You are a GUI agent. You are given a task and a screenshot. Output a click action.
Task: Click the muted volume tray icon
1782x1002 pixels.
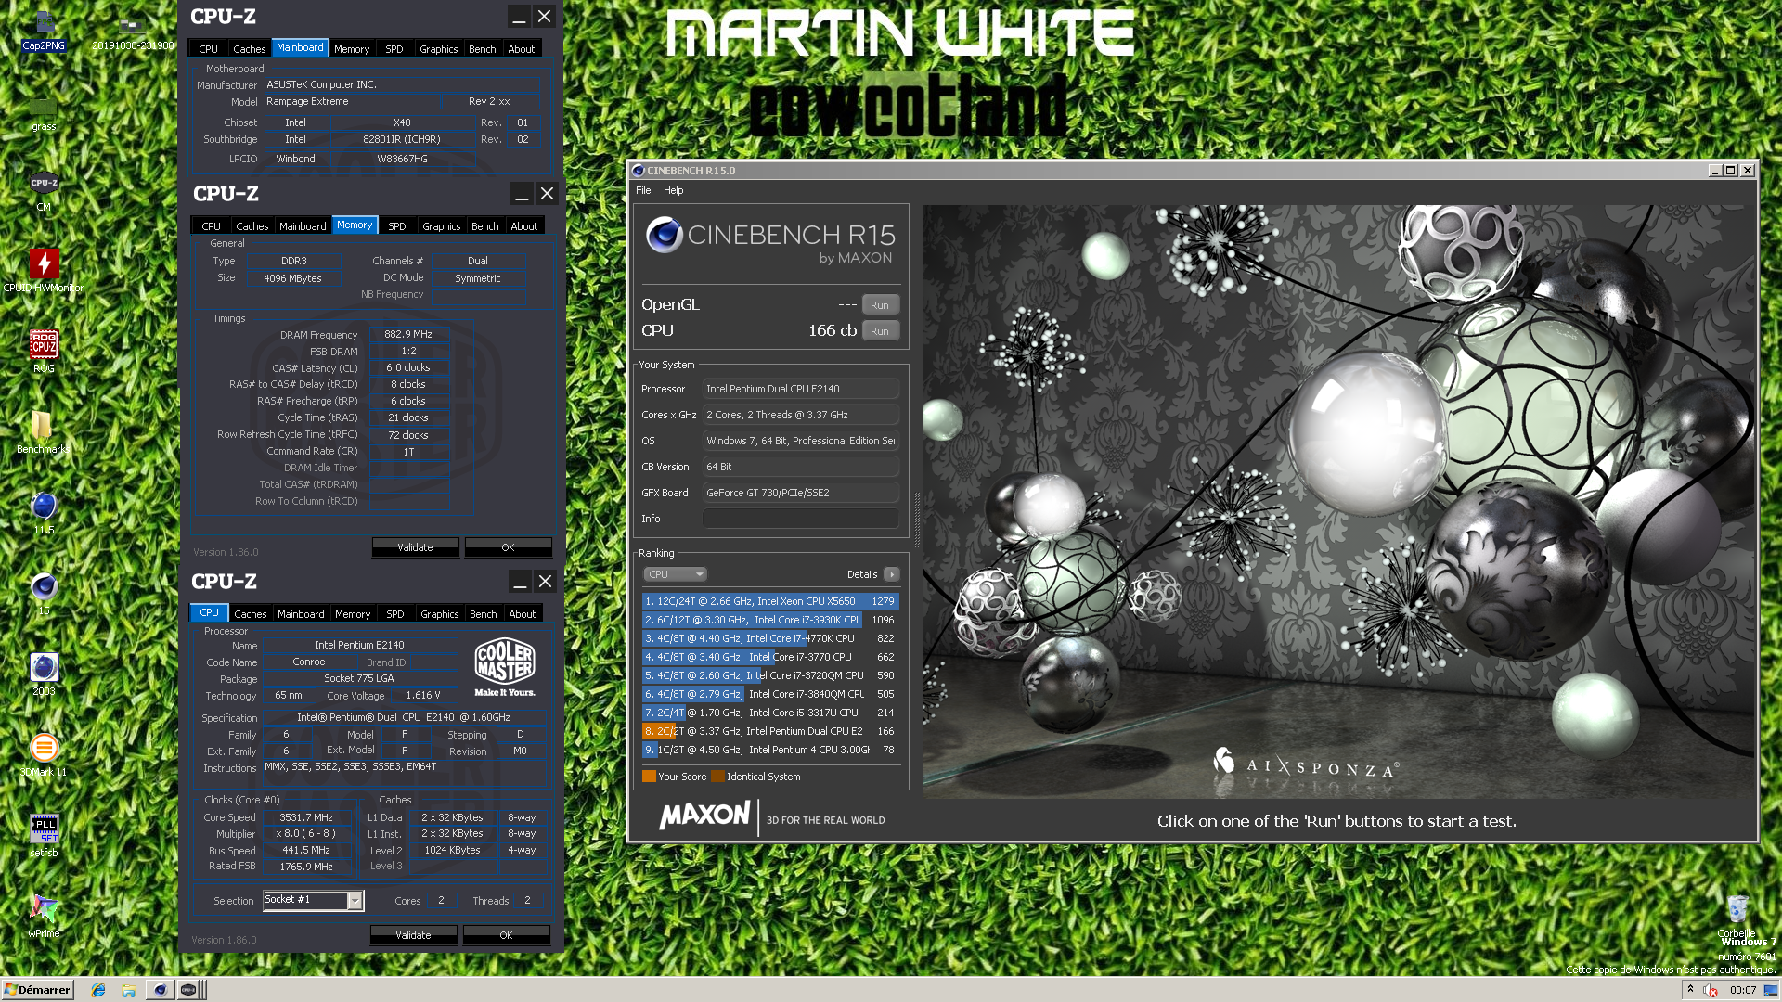(1711, 990)
